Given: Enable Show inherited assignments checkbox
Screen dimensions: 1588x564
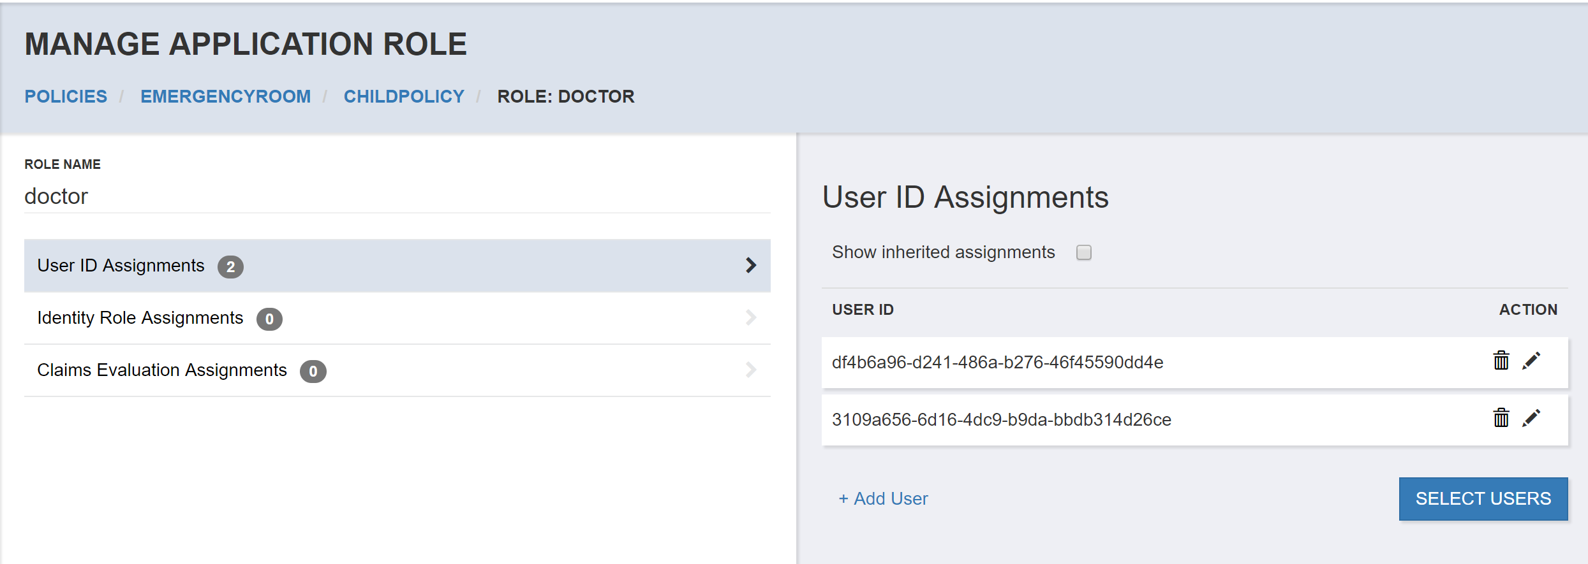Looking at the screenshot, I should 1084,252.
